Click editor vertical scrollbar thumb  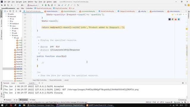[187, 51]
